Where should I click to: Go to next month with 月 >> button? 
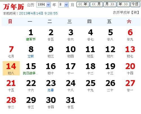[110, 4]
